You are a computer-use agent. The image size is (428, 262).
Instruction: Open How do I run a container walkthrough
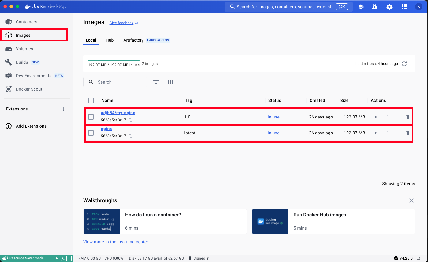[165, 221]
